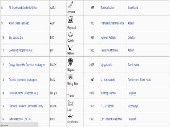Open the Spectacles symbol icon
Screen dimensions: 170x127
[70, 117]
